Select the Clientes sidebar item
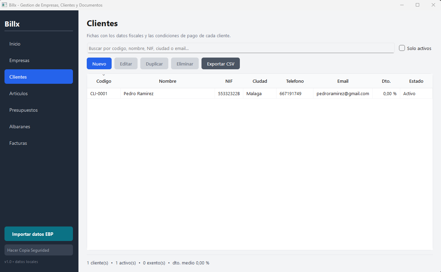 39,77
